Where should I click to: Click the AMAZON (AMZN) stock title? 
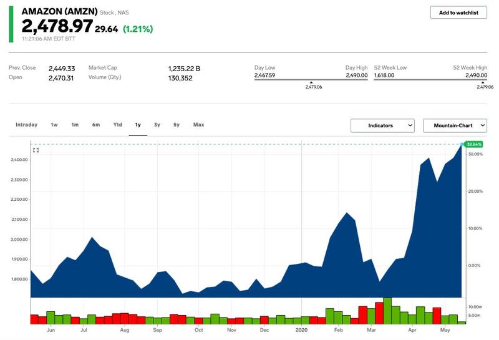click(x=59, y=11)
